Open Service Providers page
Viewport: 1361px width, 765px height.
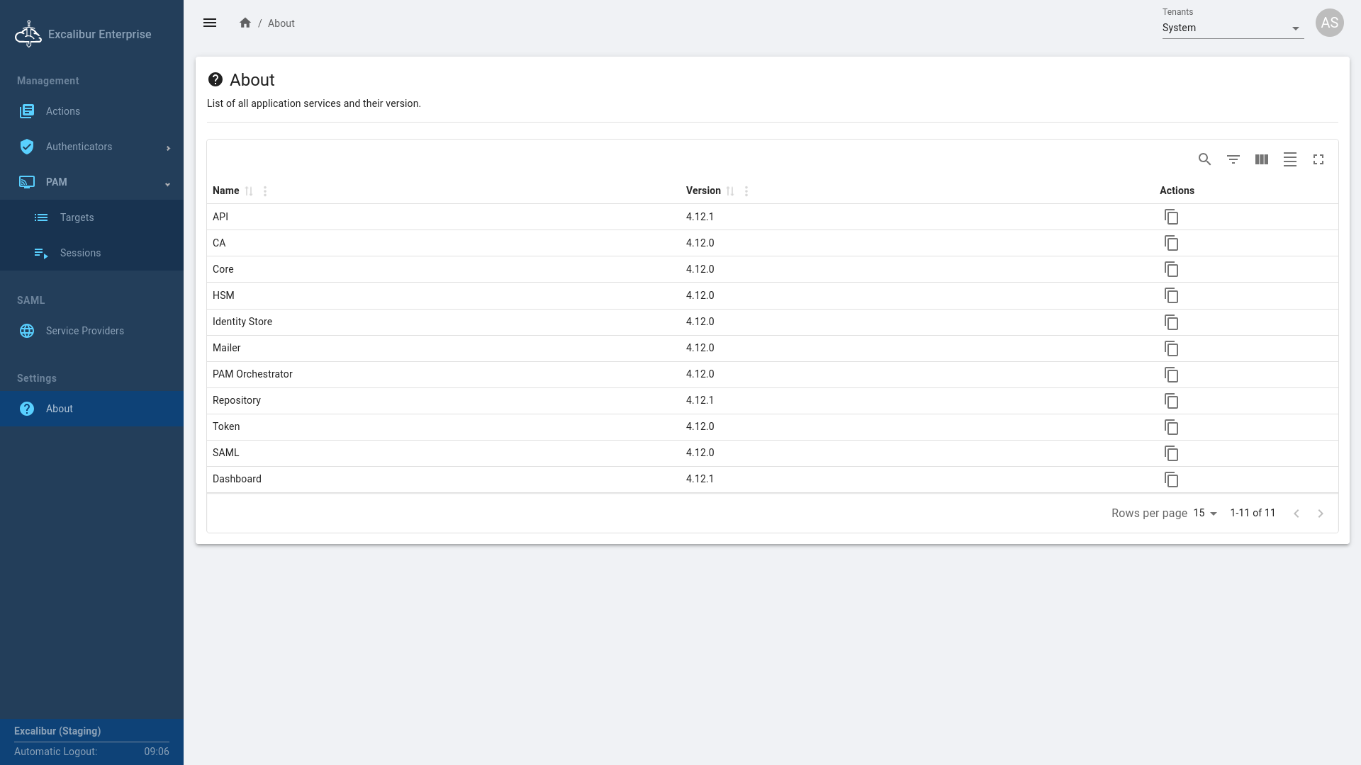point(84,331)
